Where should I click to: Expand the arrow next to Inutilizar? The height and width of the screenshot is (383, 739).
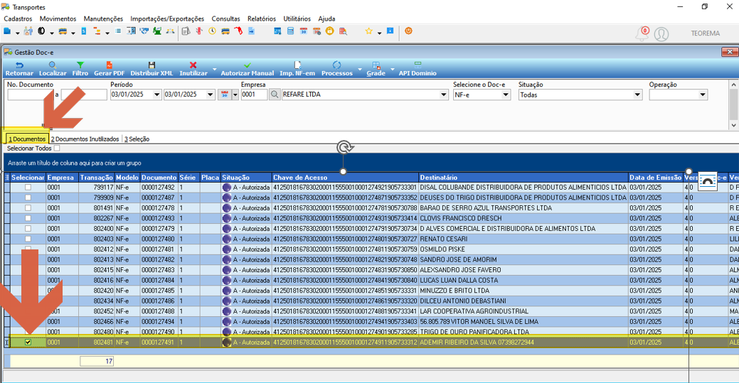click(214, 69)
